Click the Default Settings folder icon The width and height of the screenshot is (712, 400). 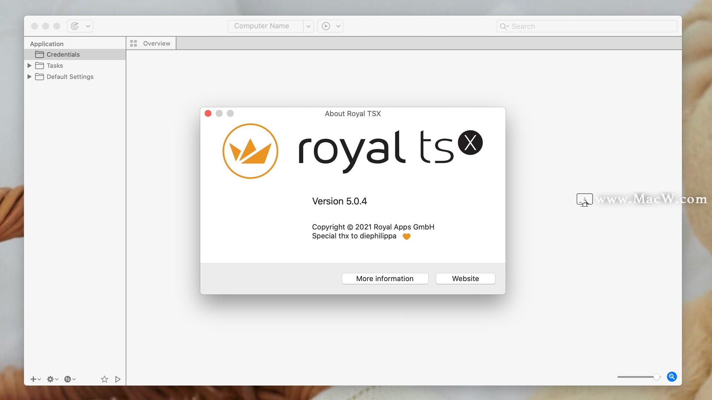(x=39, y=77)
